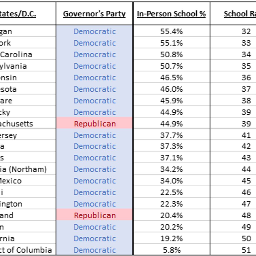256x256 pixels.
Task: Click the 50.8% cell in Carolina row
Action: tap(172, 55)
